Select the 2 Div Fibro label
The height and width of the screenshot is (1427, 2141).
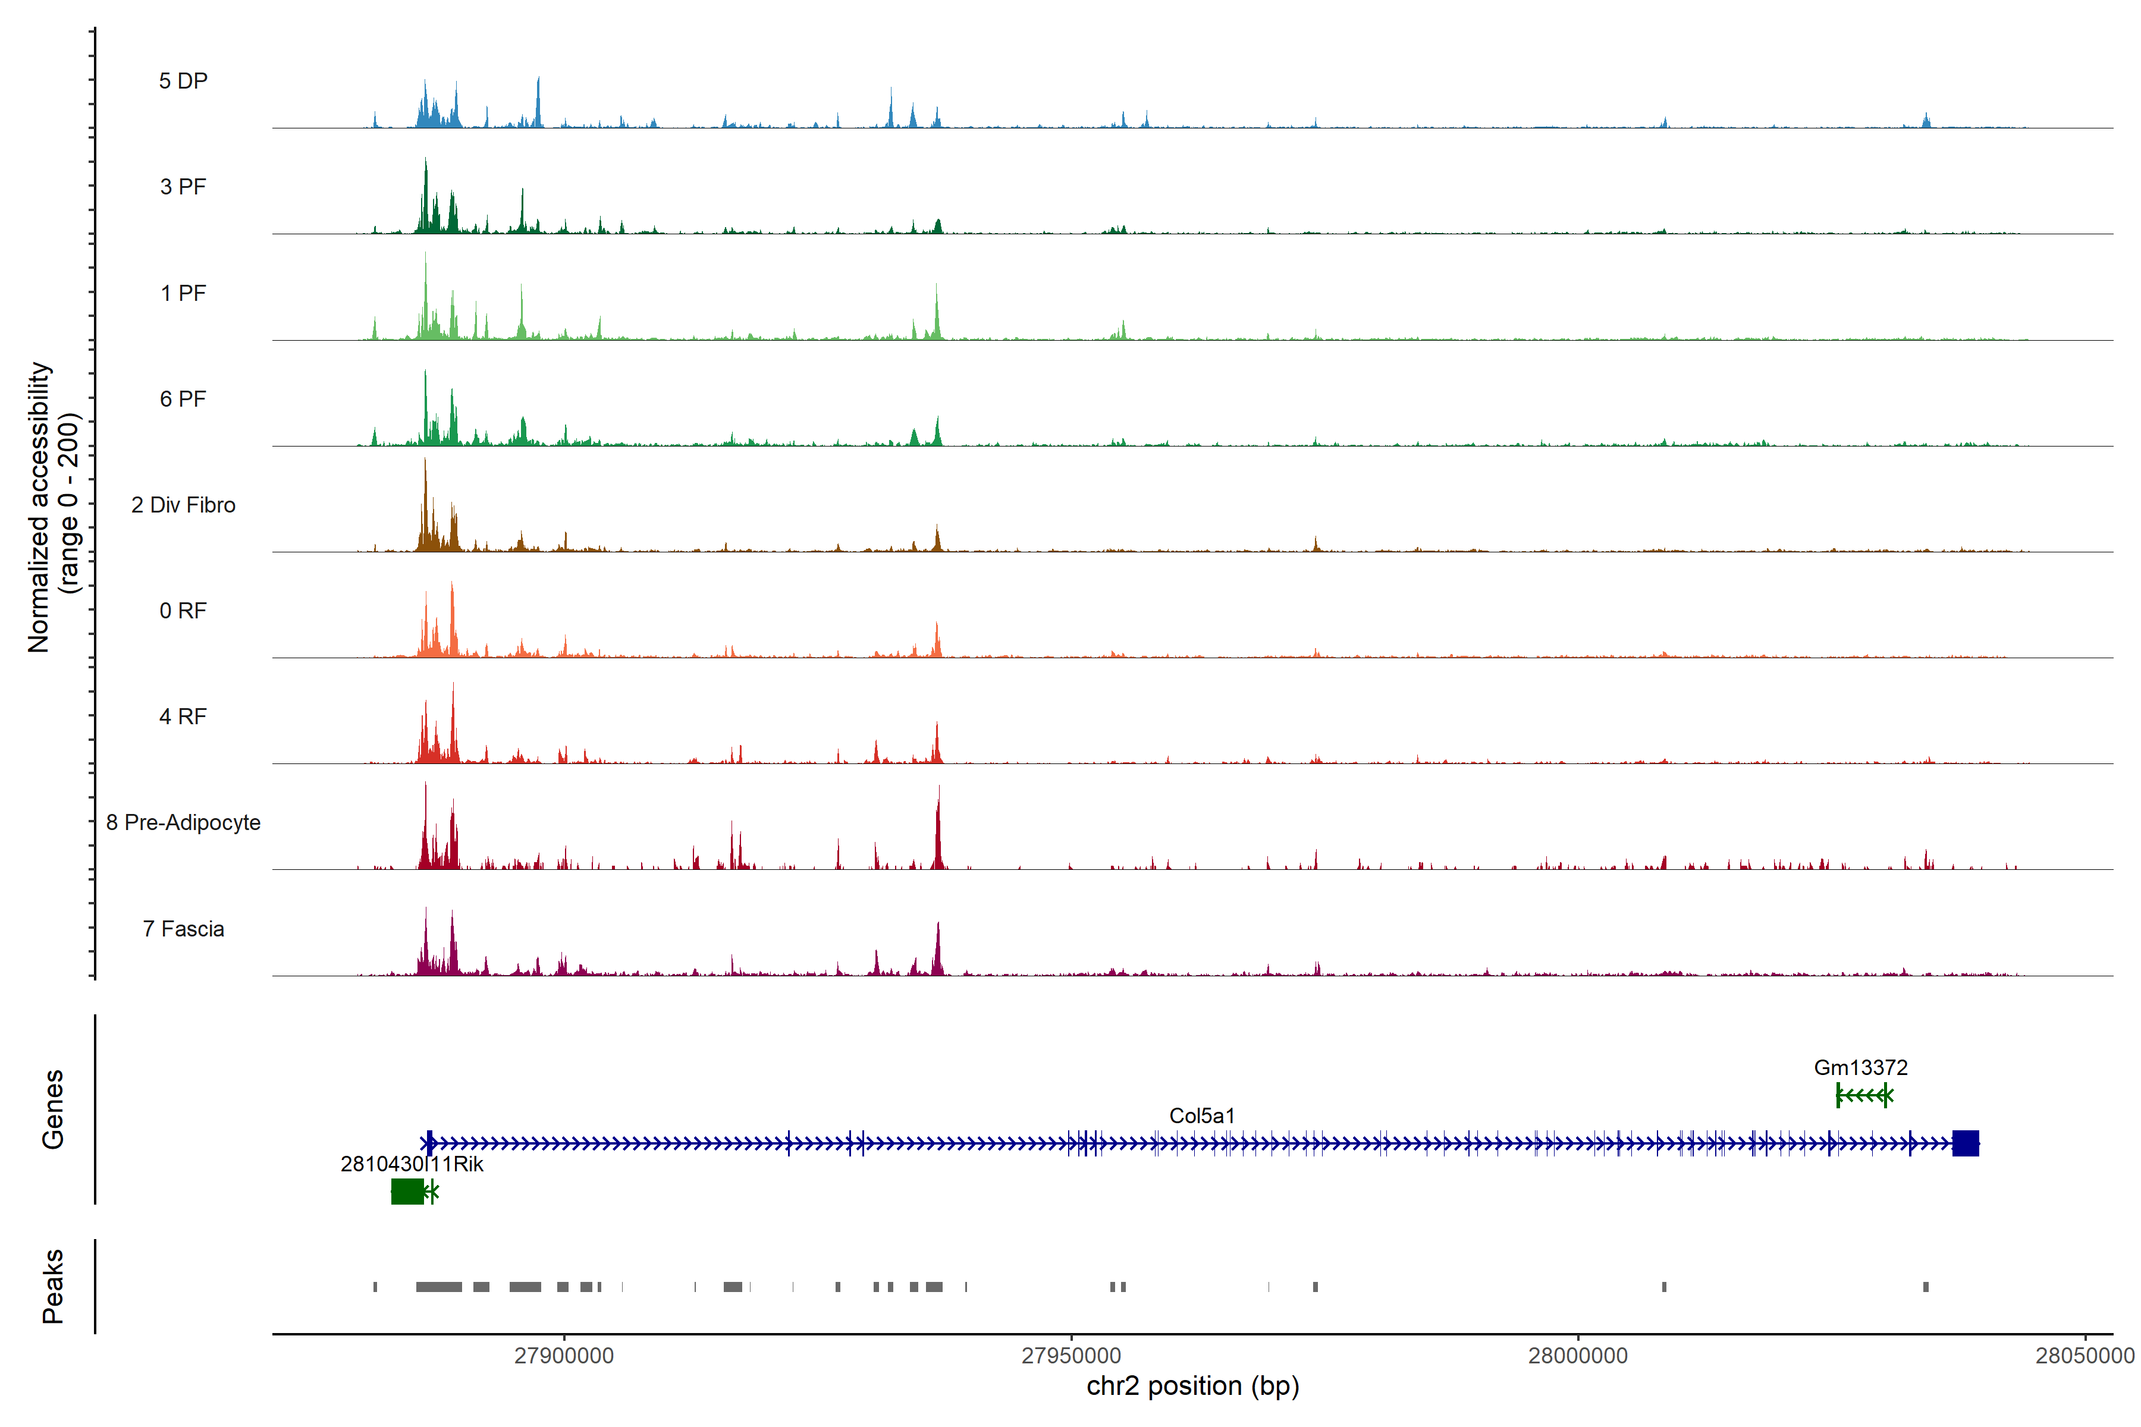[x=183, y=504]
